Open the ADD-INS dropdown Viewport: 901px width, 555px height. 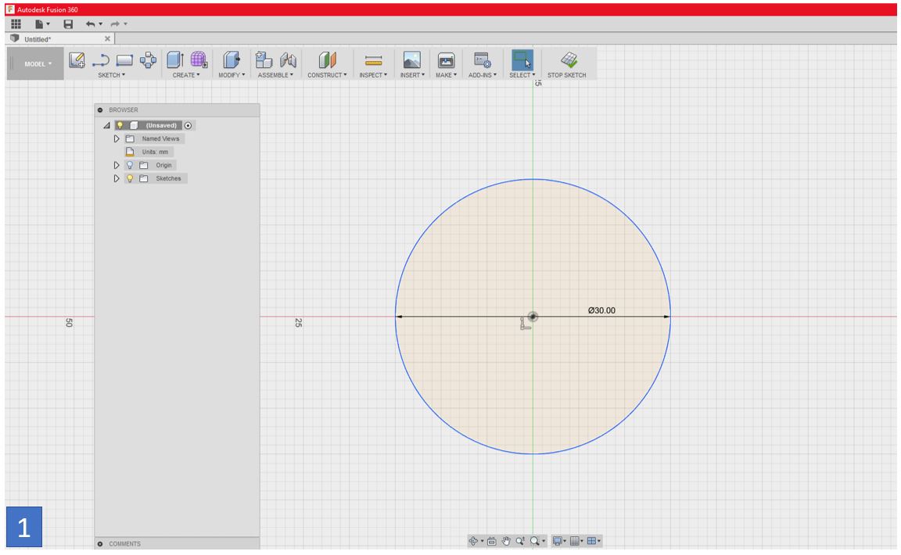point(482,75)
